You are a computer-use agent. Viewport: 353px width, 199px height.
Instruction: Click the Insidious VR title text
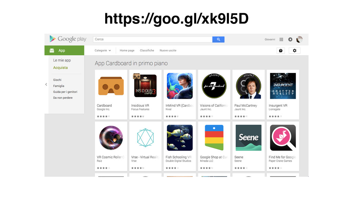[x=140, y=105]
